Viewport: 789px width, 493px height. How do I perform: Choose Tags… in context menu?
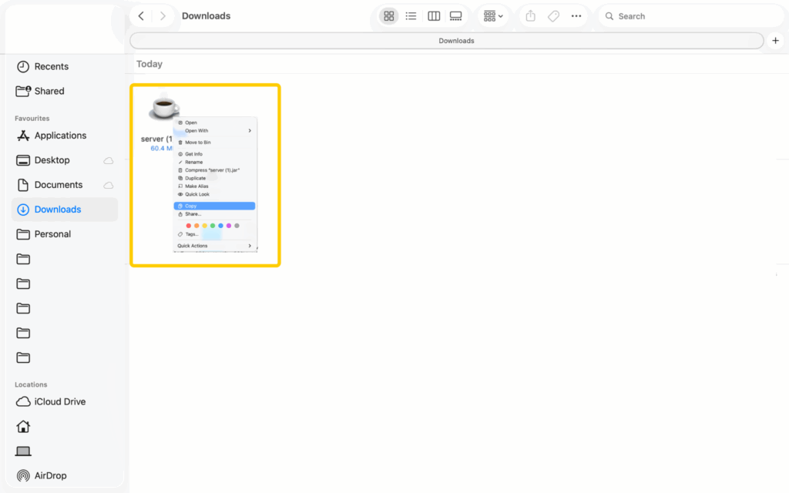click(x=214, y=234)
